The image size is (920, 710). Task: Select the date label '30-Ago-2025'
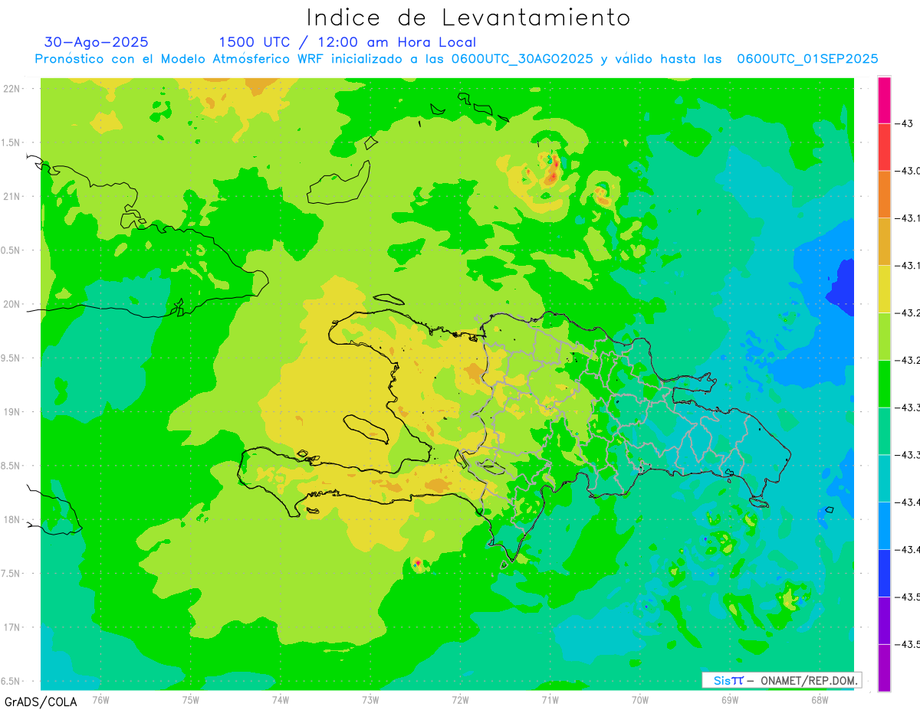click(97, 42)
